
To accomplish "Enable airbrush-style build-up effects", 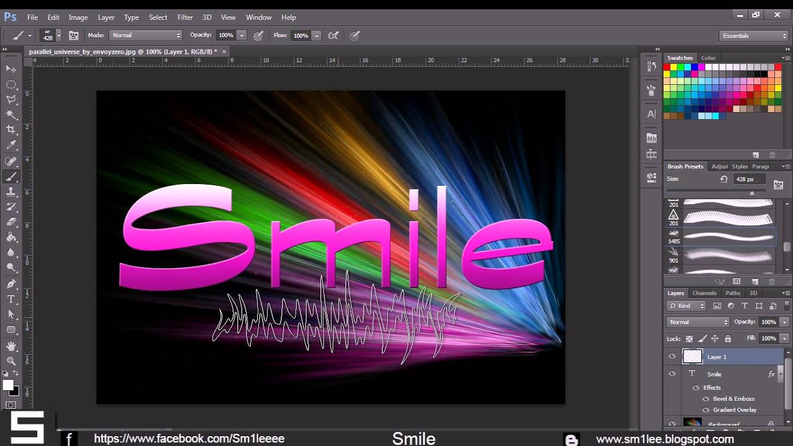I will point(333,36).
